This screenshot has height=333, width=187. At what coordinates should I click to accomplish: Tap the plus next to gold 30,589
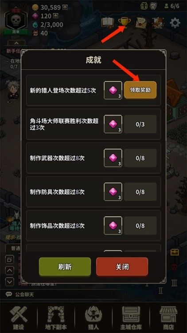click(65, 8)
